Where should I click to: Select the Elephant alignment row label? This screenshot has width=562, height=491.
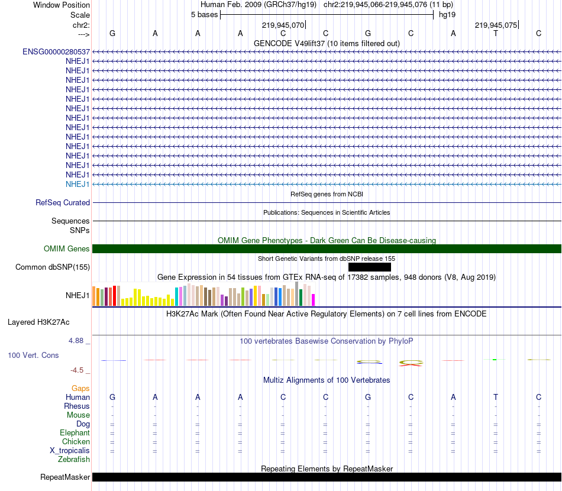(x=75, y=432)
